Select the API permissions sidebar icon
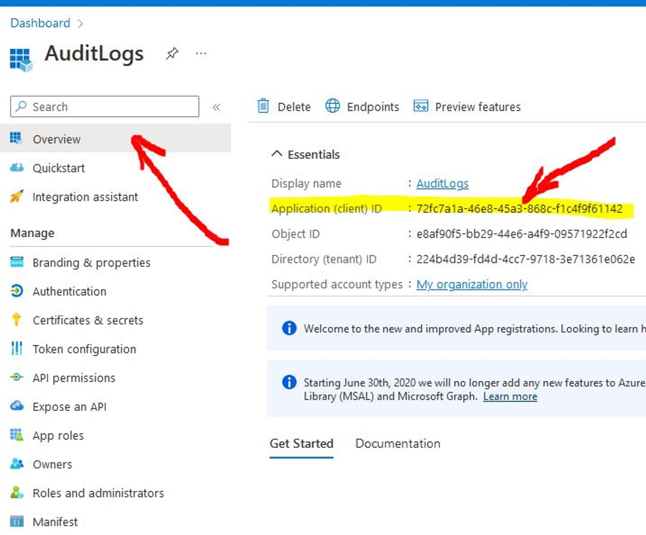Screen dimensions: 646x535 click(16, 377)
